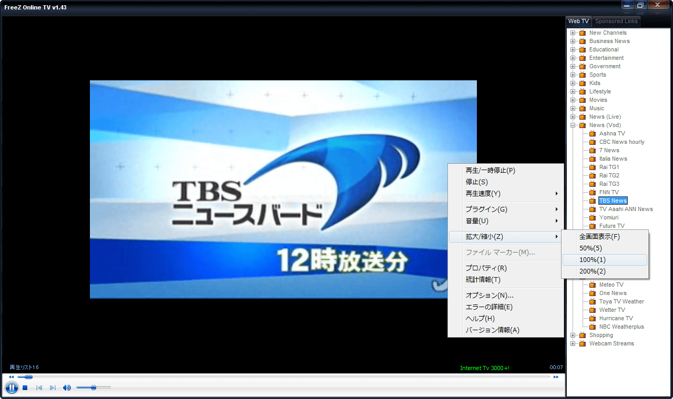Set zoom to 200%(2)
Screen dimensions: 673x399
(605, 271)
